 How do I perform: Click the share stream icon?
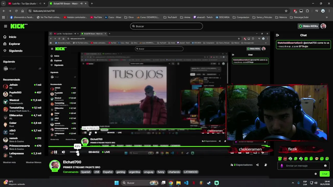tap(257, 165)
